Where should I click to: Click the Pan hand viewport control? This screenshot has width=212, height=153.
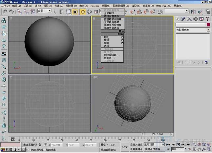point(199,149)
